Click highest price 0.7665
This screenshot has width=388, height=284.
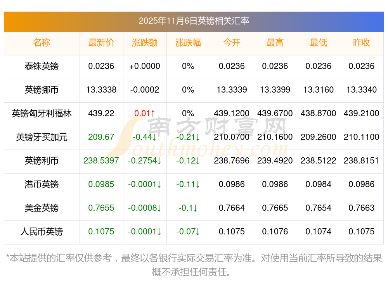pyautogui.click(x=275, y=208)
